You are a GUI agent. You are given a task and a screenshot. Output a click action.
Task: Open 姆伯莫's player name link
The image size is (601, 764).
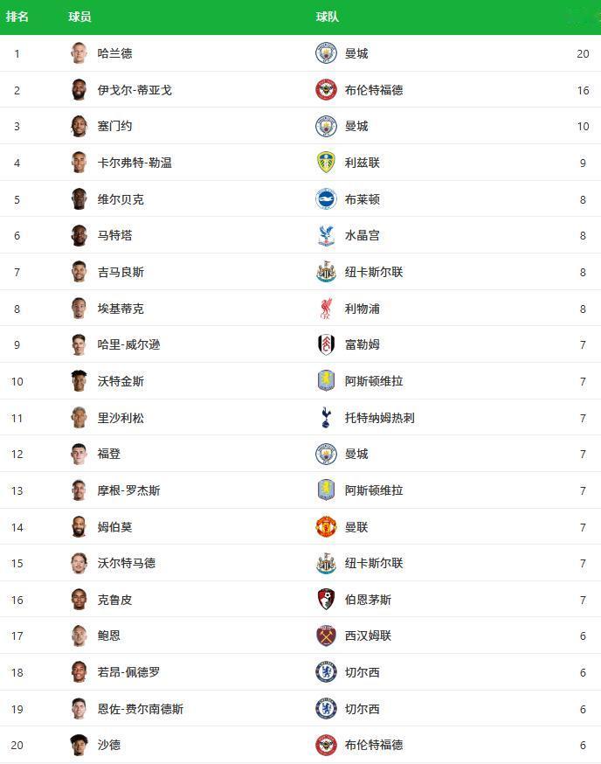(x=115, y=527)
